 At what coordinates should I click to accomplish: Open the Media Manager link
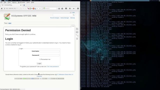click(x=65, y=18)
